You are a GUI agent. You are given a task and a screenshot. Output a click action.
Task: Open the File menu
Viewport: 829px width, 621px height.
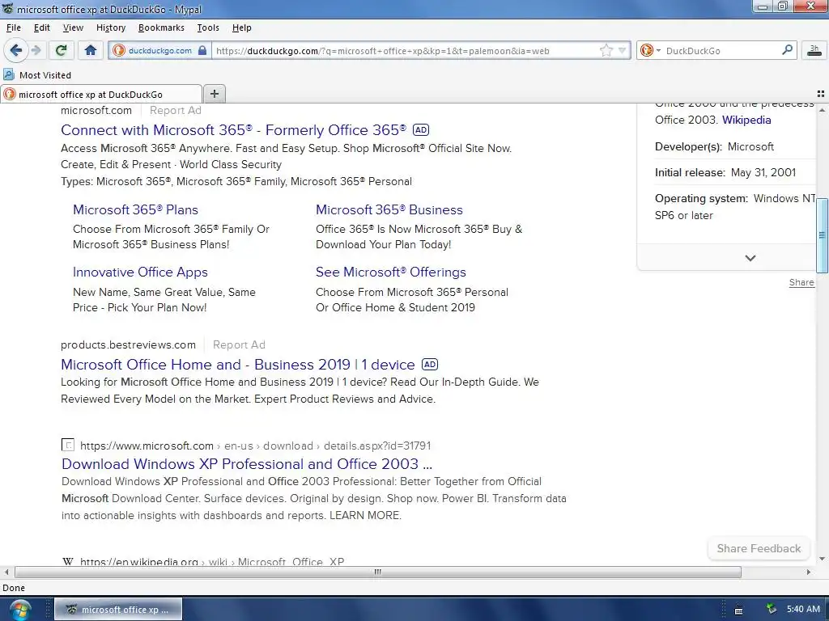pyautogui.click(x=13, y=27)
